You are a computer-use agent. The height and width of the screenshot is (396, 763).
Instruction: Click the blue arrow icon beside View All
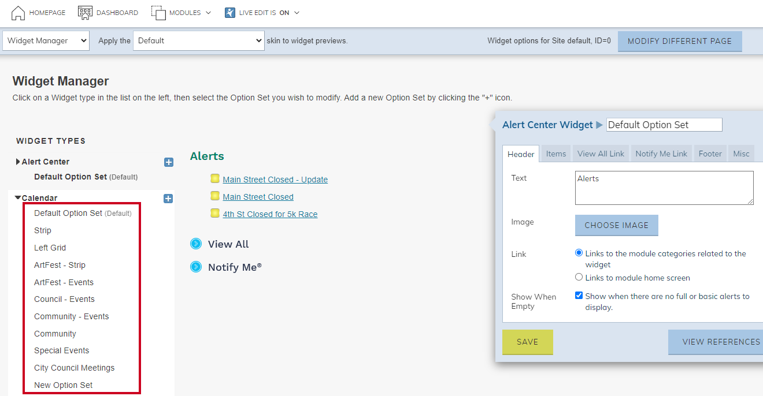(196, 244)
